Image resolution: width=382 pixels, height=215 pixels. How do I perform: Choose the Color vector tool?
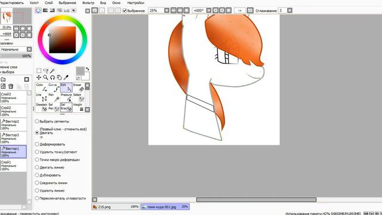[x=42, y=88]
